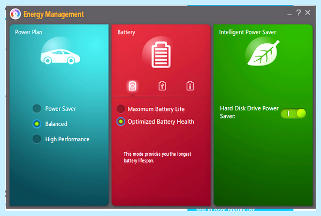Viewport: 321px width, 216px height.
Task: Click the Energy Management title text
Action: (53, 14)
